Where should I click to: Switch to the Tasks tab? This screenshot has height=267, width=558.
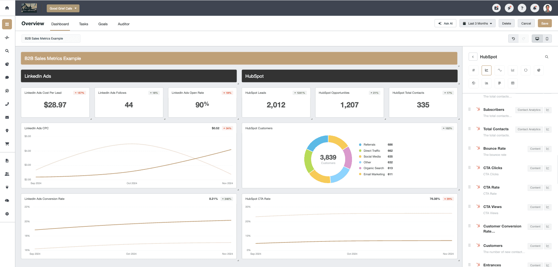84,24
